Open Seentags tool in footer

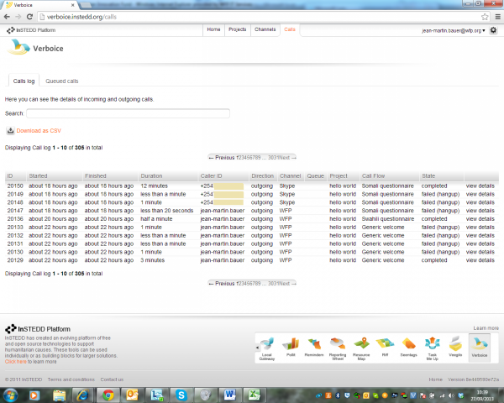coord(408,347)
